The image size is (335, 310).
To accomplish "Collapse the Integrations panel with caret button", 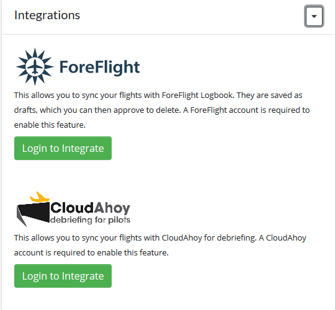I will 314,16.
